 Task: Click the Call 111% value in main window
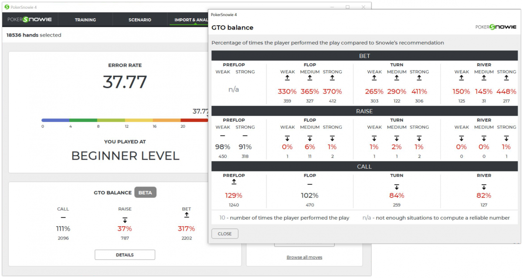point(63,229)
